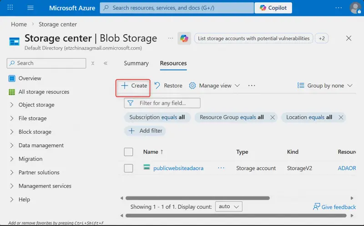Open the Azure portal apps grid icon
Screen dimensions: 364x226
click(x=10, y=8)
